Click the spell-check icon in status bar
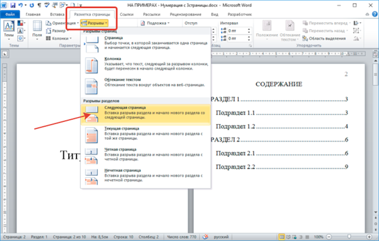Viewport: 379px width, 241px height. [x=205, y=237]
